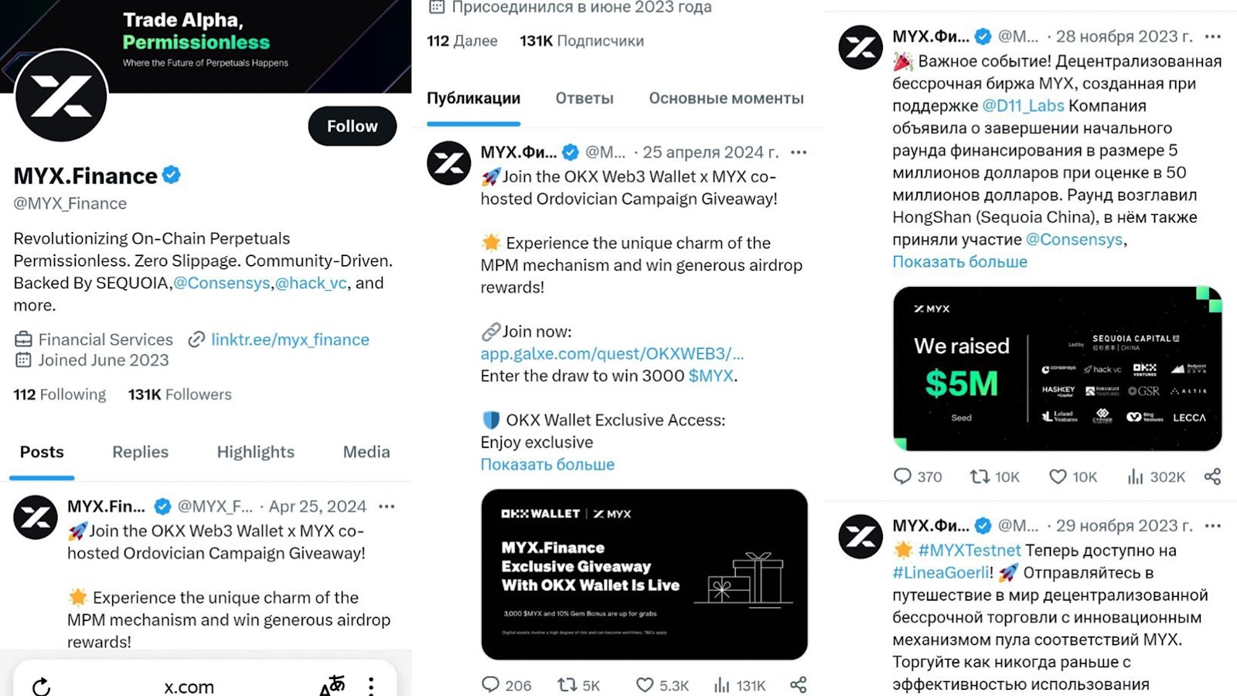The image size is (1237, 696).
Task: Open the Ответы tab
Action: pos(584,98)
